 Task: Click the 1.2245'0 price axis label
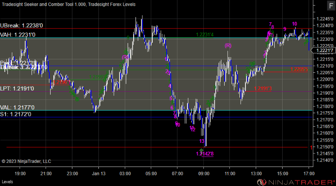[325, 19]
